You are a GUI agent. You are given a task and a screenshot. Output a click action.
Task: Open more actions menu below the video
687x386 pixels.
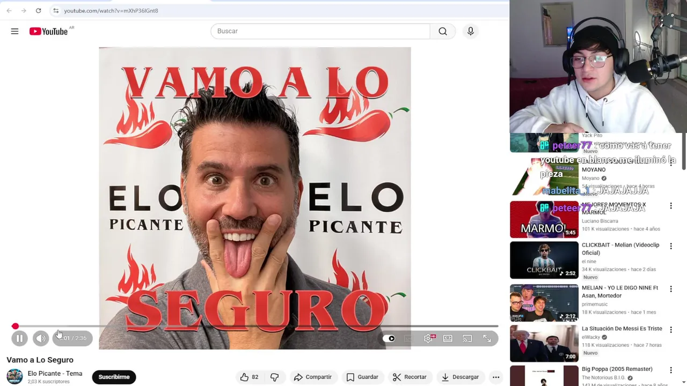pos(496,377)
